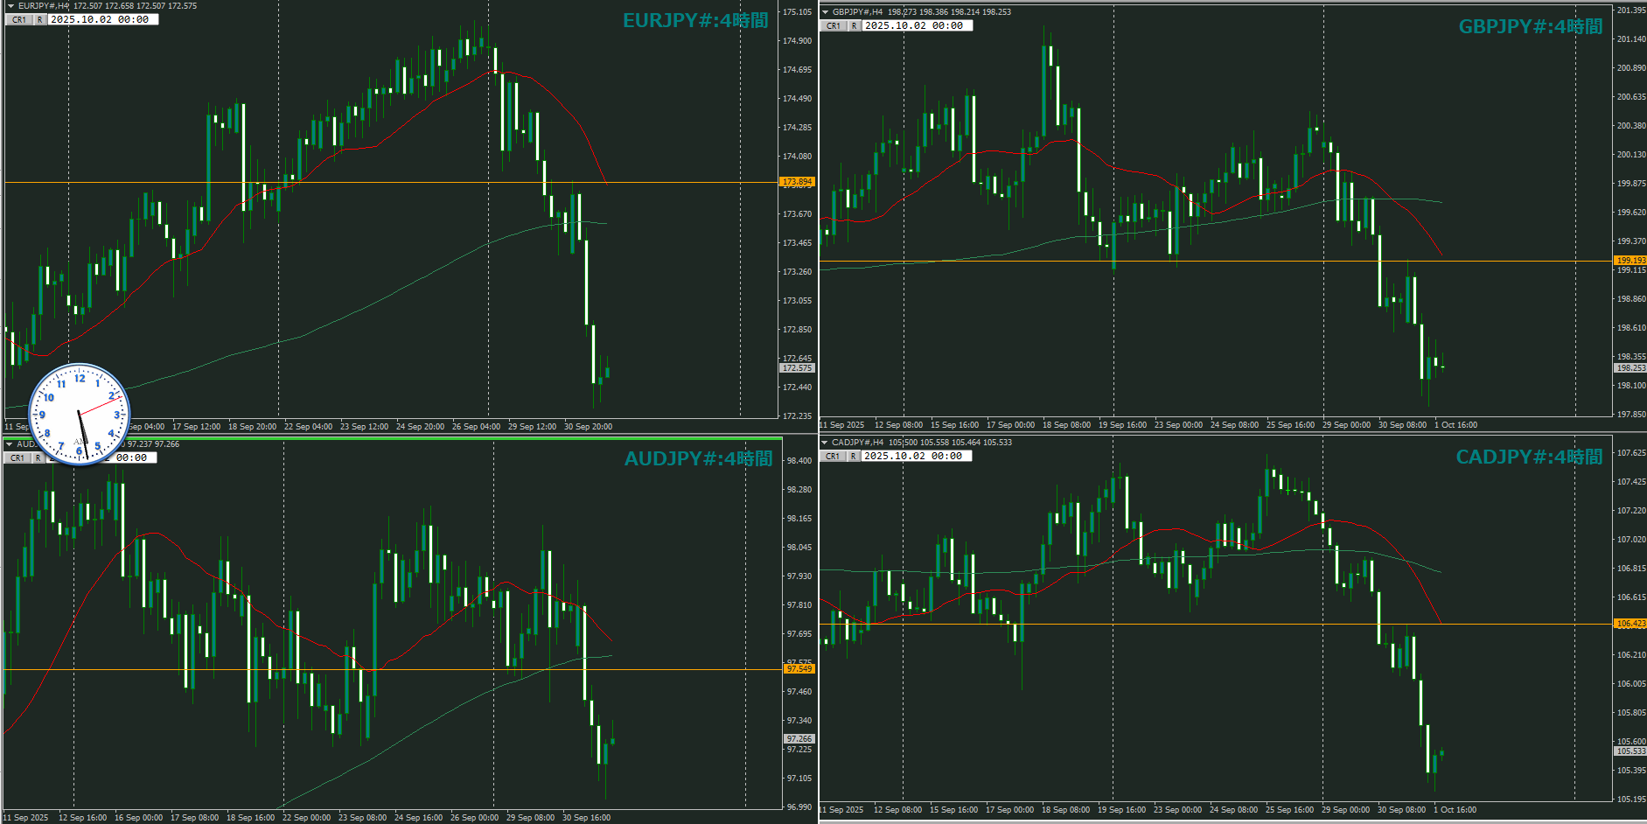This screenshot has height=824, width=1647.
Task: Click the EURJPY orange 173.894 price level tag
Action: 797,182
